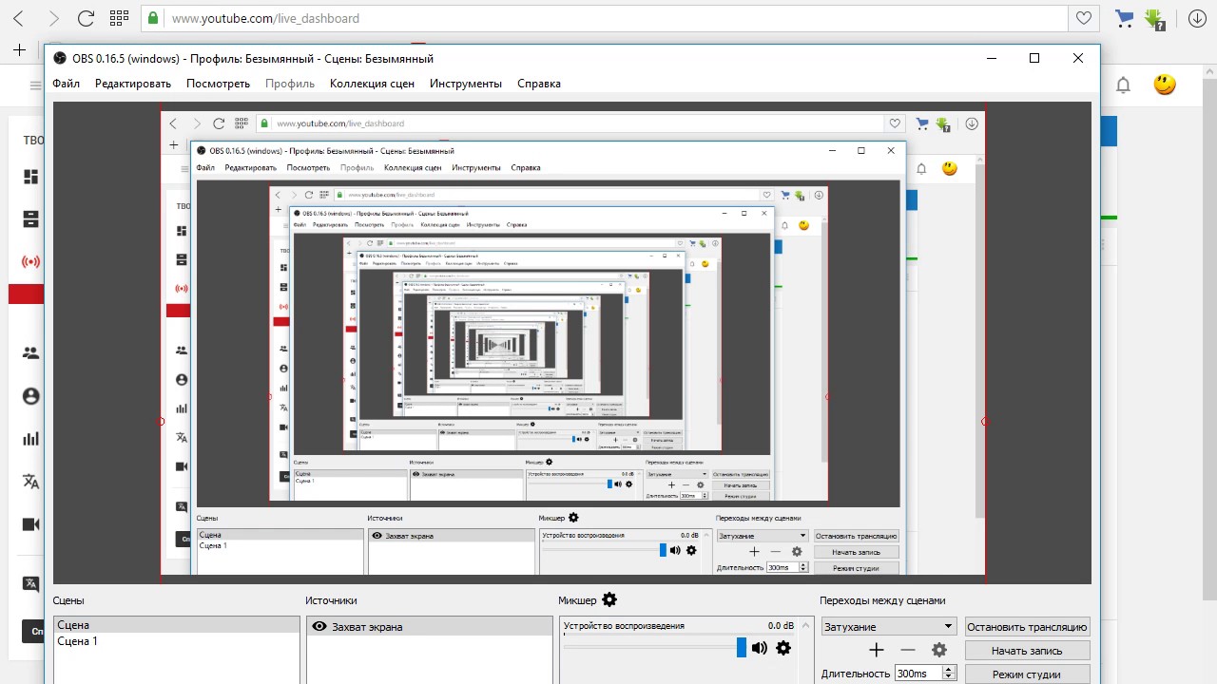Go back in the browser toolbar
The height and width of the screenshot is (684, 1217).
pos(18,18)
